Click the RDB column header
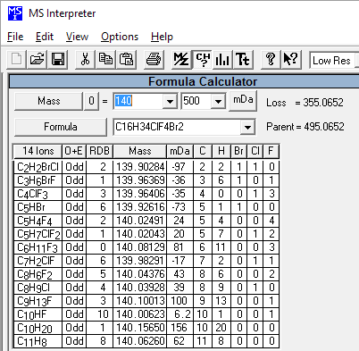Screen dimensions: 359x351 [99, 151]
